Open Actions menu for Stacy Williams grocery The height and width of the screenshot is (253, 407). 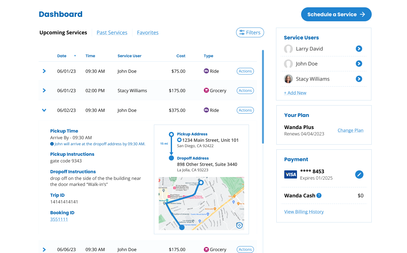click(245, 91)
